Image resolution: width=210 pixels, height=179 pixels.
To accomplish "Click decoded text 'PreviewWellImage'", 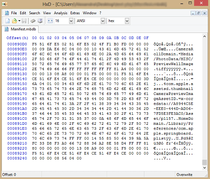I will pyautogui.click(x=173, y=64).
